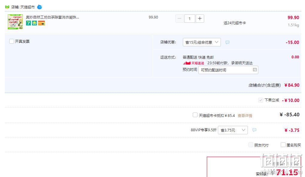Expand the 88VIP 省3.75元 dropdown
This screenshot has height=177, width=305.
[x=233, y=130]
